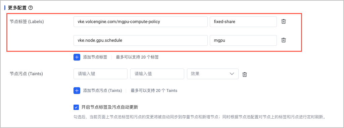The image size is (344, 128).
Task: Select the 节点标签 (Labels) row label
Action: 27,22
